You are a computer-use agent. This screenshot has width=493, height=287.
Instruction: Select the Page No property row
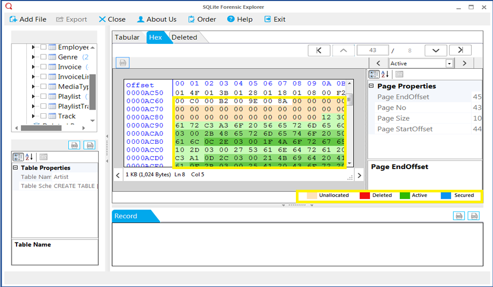tap(425, 108)
